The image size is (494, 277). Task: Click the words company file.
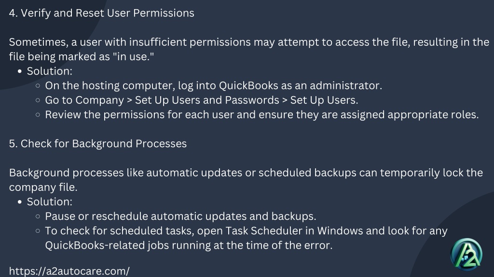(x=43, y=188)
